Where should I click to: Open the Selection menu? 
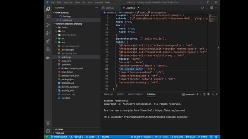pyautogui.click(x=68, y=2)
